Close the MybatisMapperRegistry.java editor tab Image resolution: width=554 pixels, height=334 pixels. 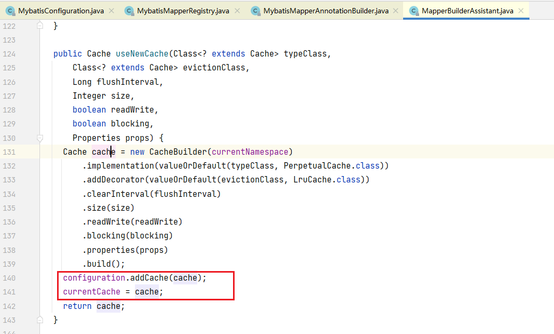point(237,11)
